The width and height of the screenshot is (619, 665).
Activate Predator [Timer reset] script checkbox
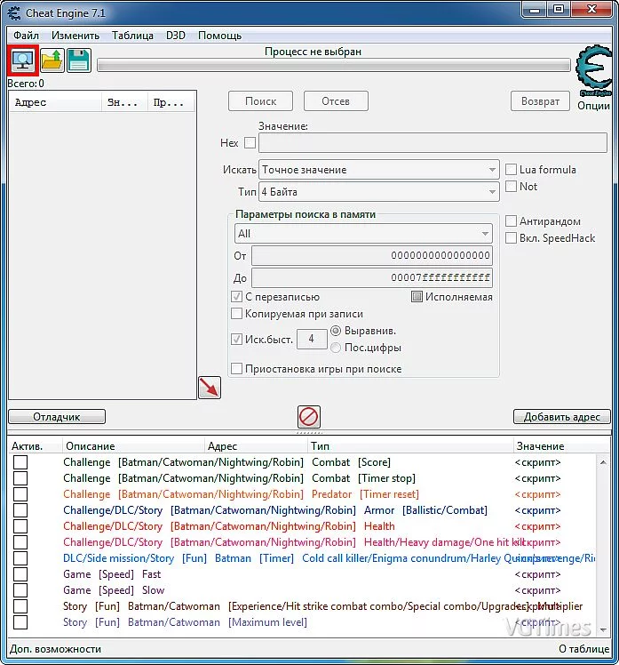(x=20, y=494)
